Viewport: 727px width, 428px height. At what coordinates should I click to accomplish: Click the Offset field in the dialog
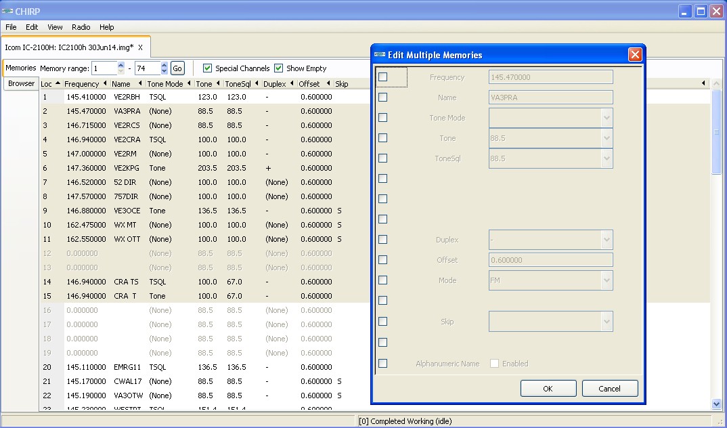[x=551, y=259]
